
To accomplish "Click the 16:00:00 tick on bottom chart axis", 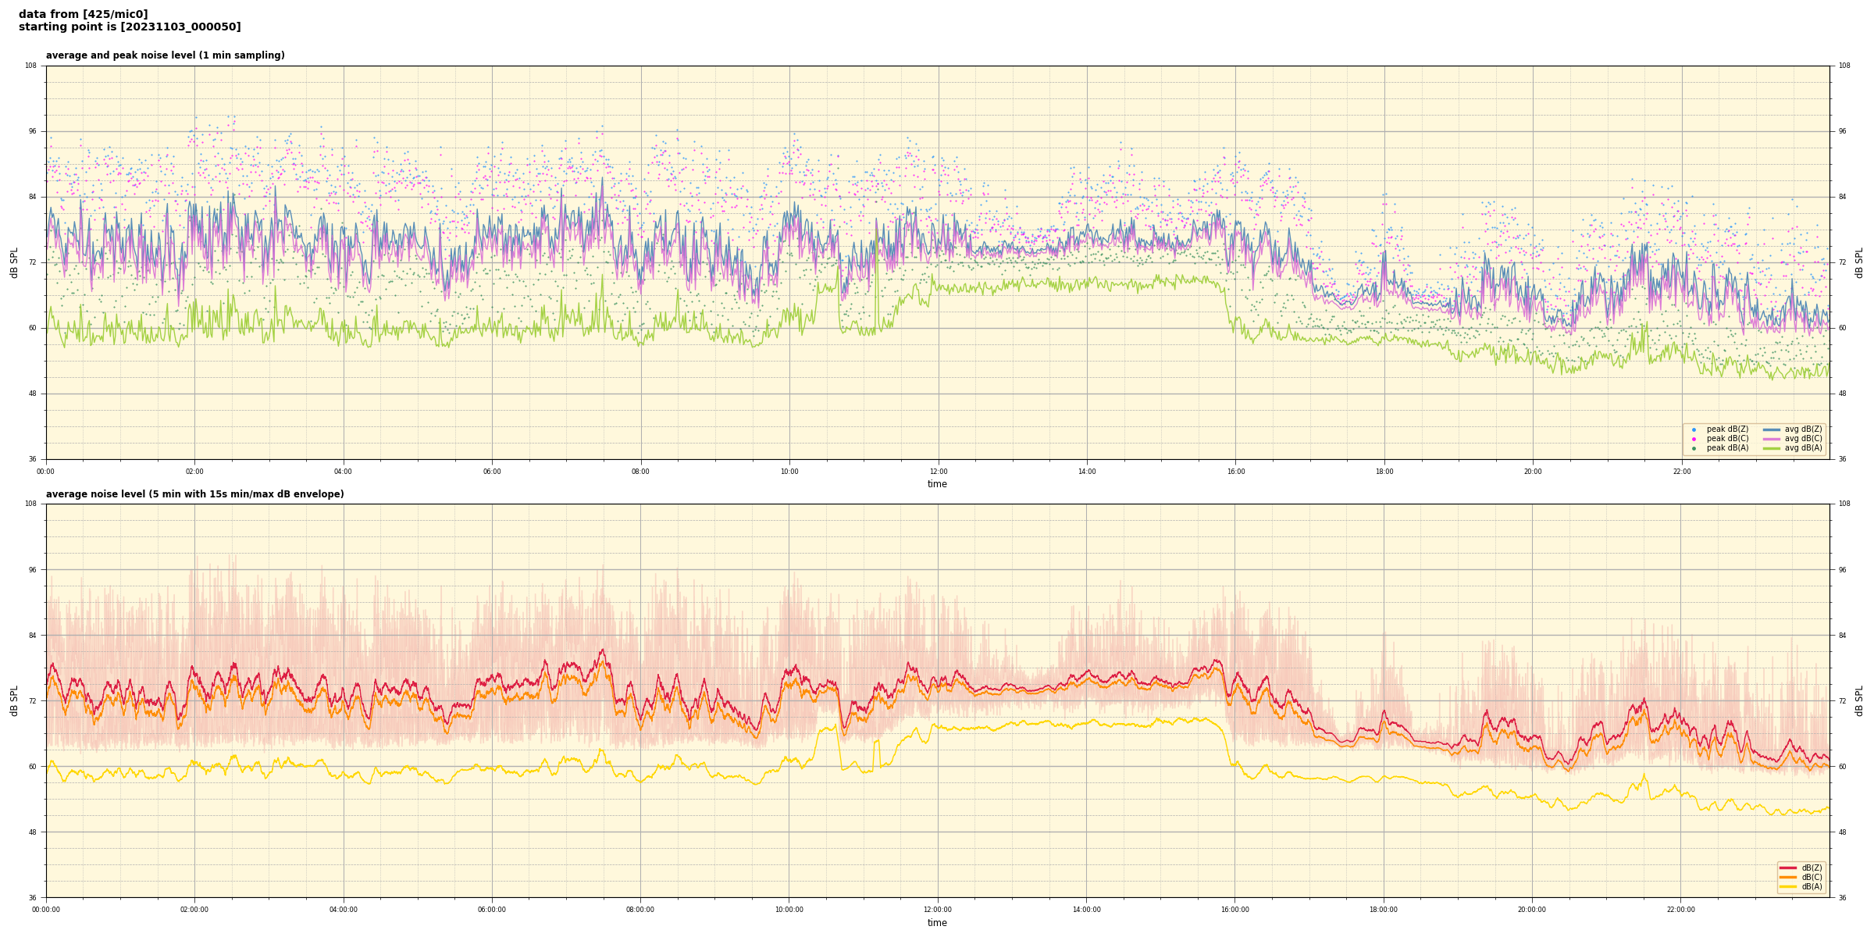I will coord(1234,910).
